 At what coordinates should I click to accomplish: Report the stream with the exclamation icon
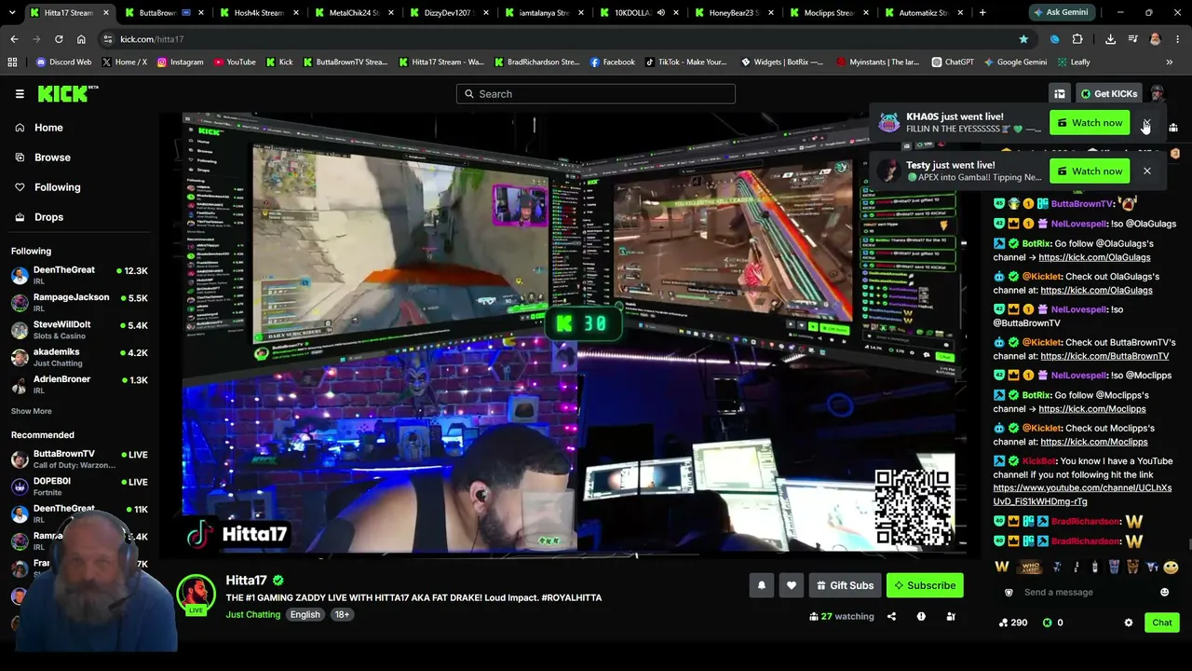[921, 616]
